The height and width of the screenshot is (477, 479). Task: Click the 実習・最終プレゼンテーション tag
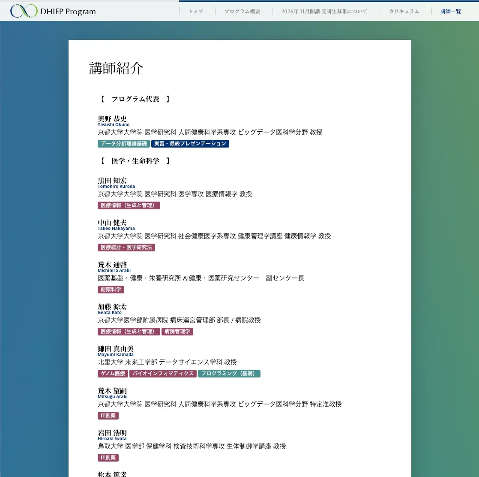(190, 144)
